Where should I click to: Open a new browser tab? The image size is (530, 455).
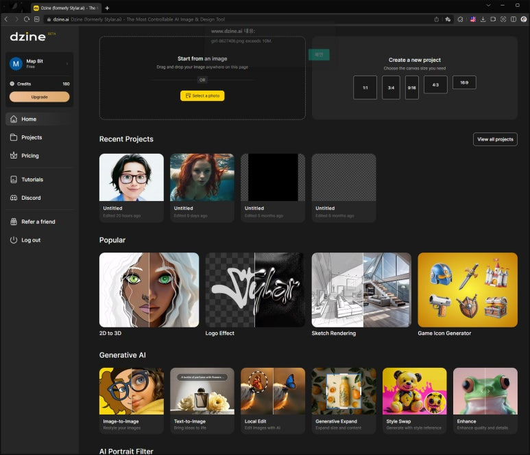point(107,8)
